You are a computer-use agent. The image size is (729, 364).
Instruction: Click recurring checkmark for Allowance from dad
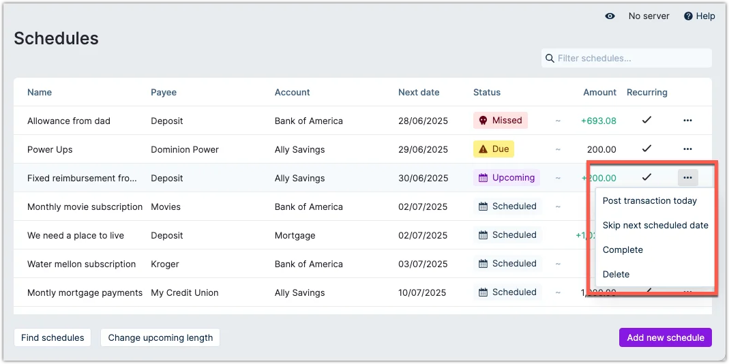pos(646,121)
